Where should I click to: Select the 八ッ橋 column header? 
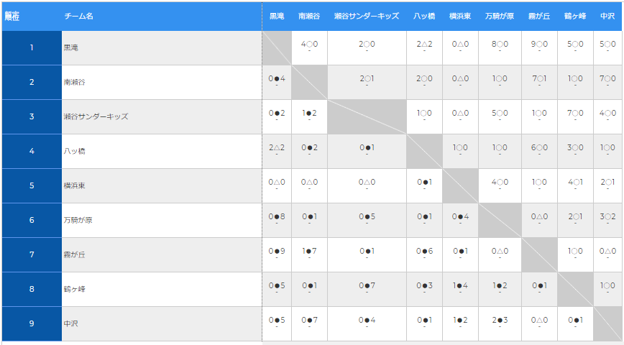coord(424,16)
